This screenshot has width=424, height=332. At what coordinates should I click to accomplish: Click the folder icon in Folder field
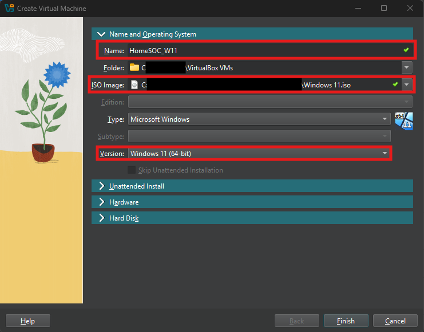click(x=134, y=67)
